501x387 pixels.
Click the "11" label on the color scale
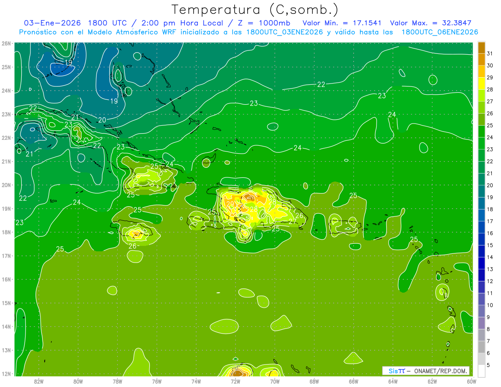490,293
